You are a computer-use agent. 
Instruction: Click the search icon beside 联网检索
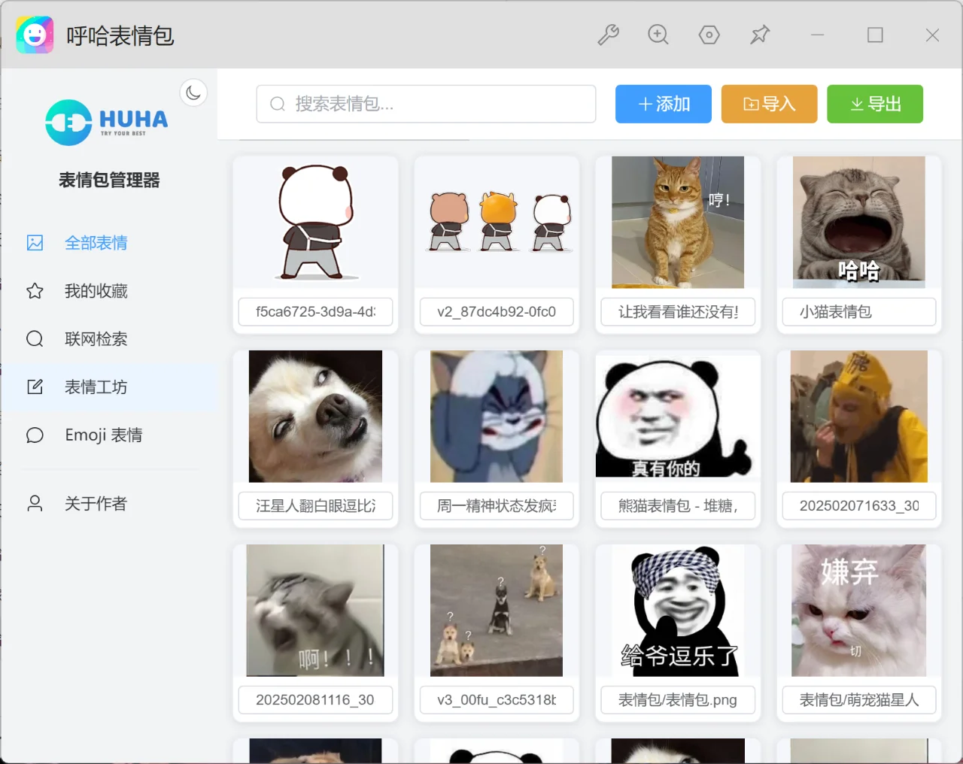(35, 338)
